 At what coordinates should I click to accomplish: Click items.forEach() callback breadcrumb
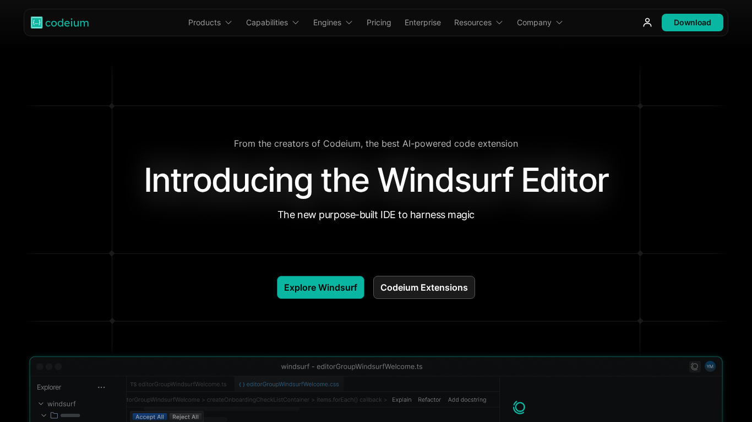click(x=349, y=399)
